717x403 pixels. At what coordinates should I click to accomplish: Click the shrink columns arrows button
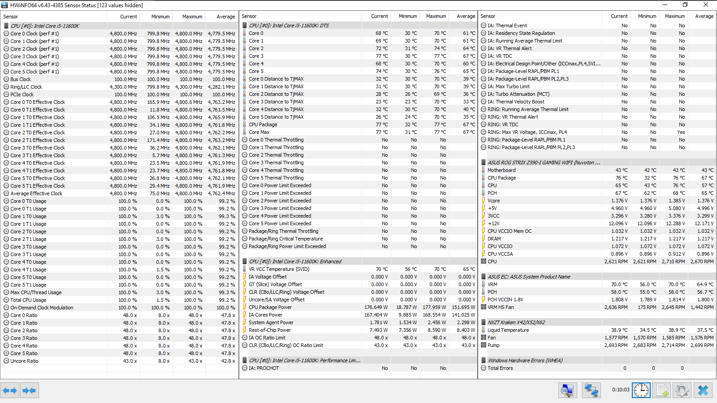pos(29,390)
